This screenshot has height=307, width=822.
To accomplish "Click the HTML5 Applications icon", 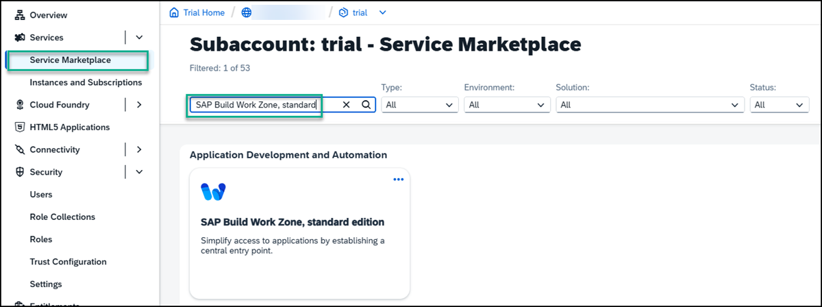I will [19, 127].
